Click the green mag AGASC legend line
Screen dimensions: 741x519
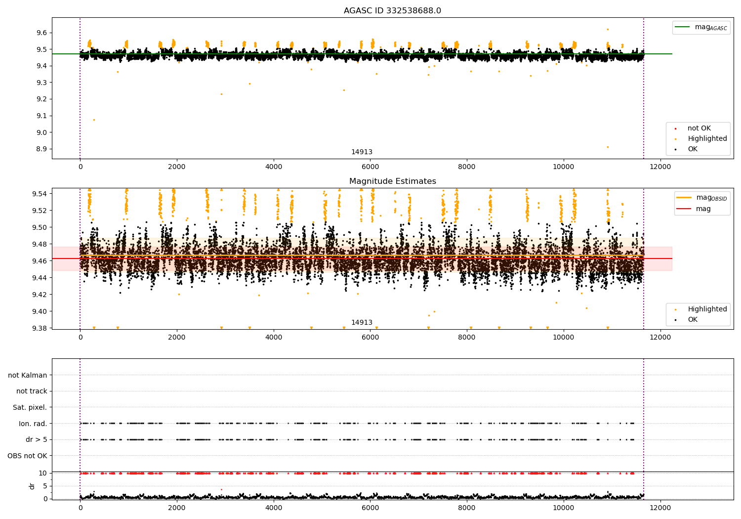point(683,27)
